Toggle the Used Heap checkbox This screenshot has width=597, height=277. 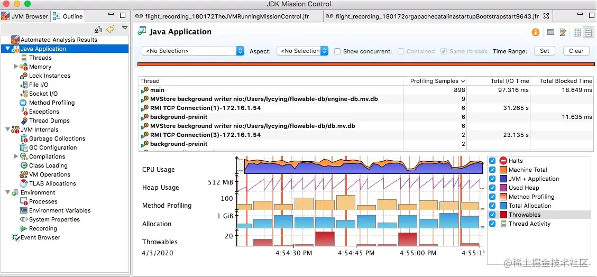[x=492, y=188]
